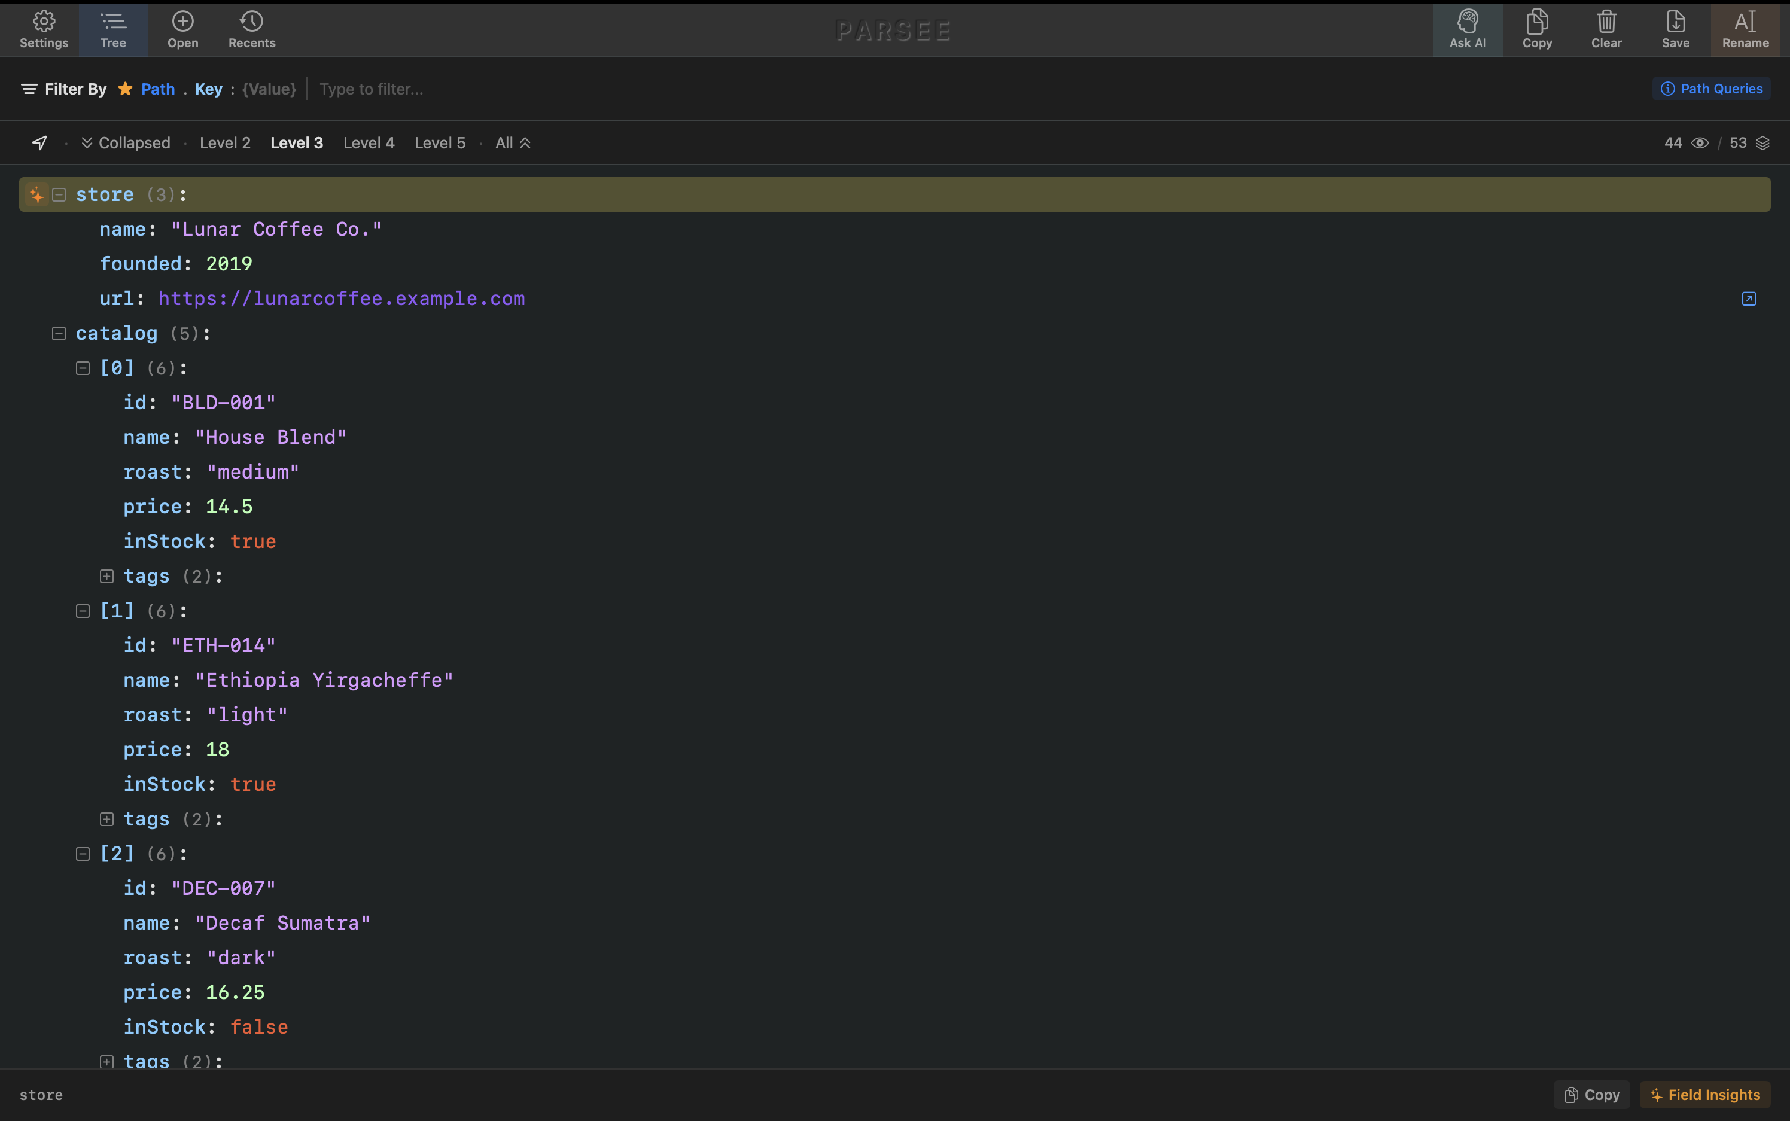Select the roast "medium" value
The image size is (1790, 1121).
253,471
